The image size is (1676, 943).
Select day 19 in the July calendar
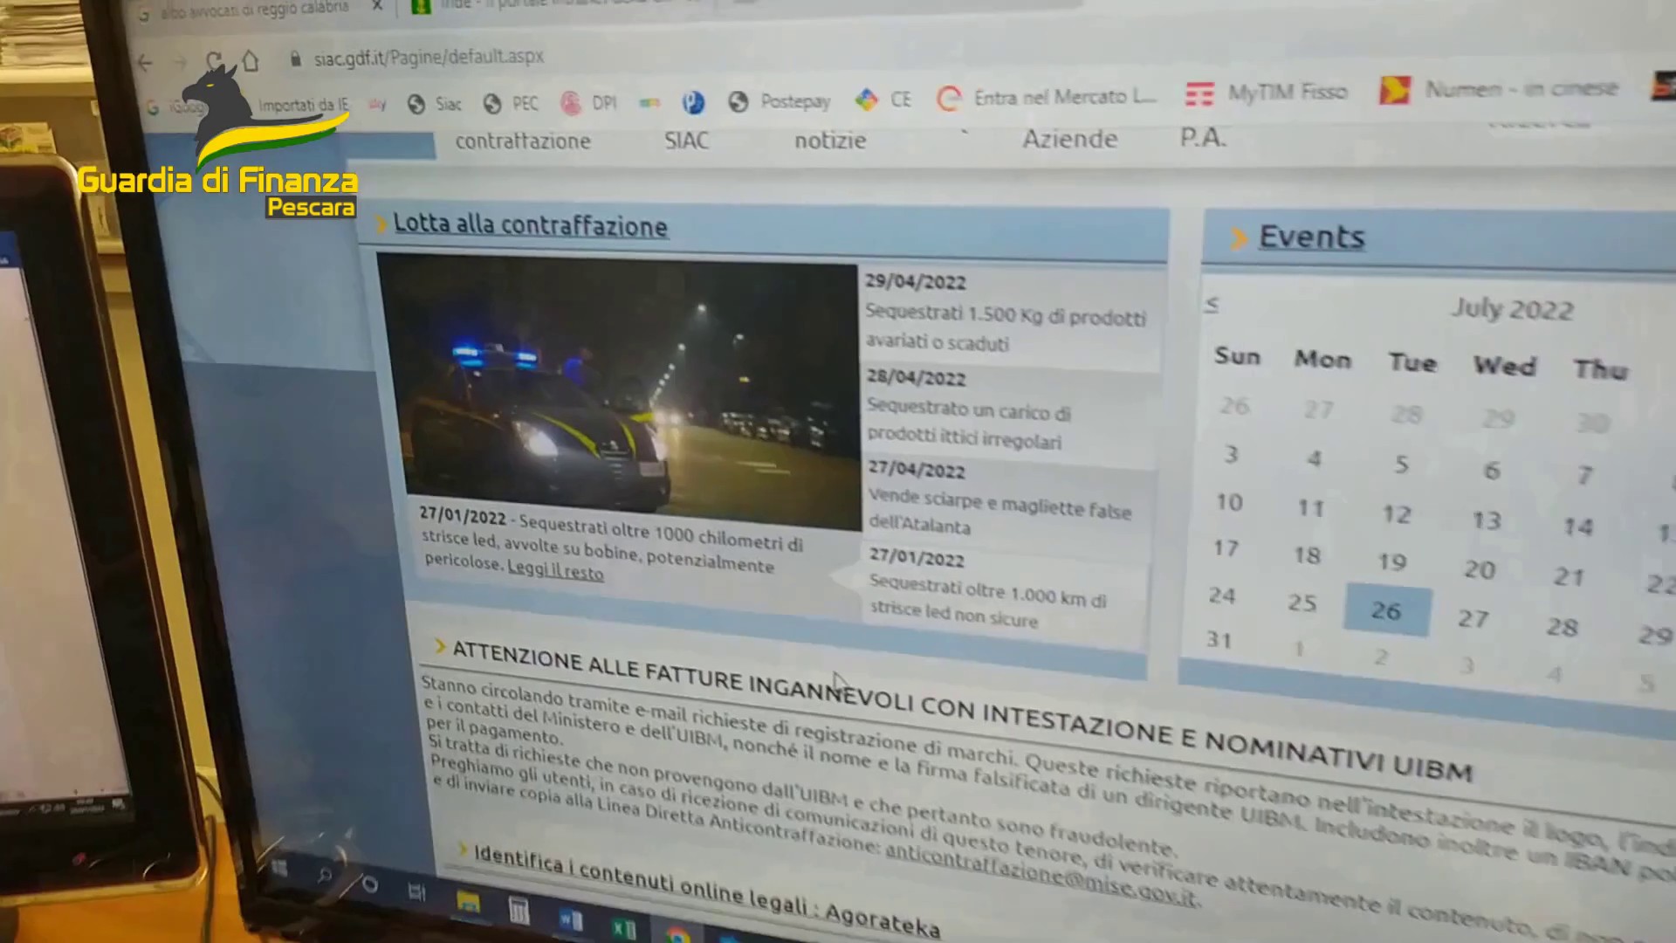(x=1392, y=561)
